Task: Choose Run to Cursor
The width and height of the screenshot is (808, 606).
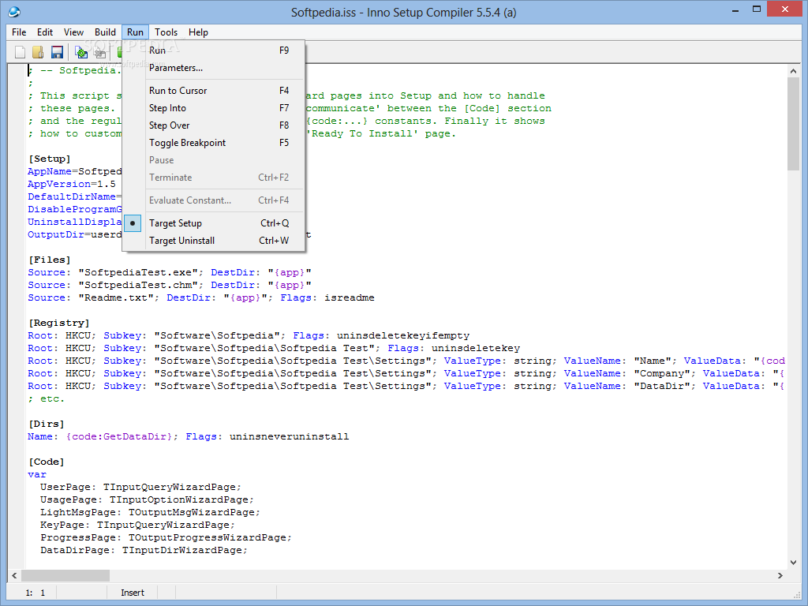Action: pyautogui.click(x=213, y=91)
